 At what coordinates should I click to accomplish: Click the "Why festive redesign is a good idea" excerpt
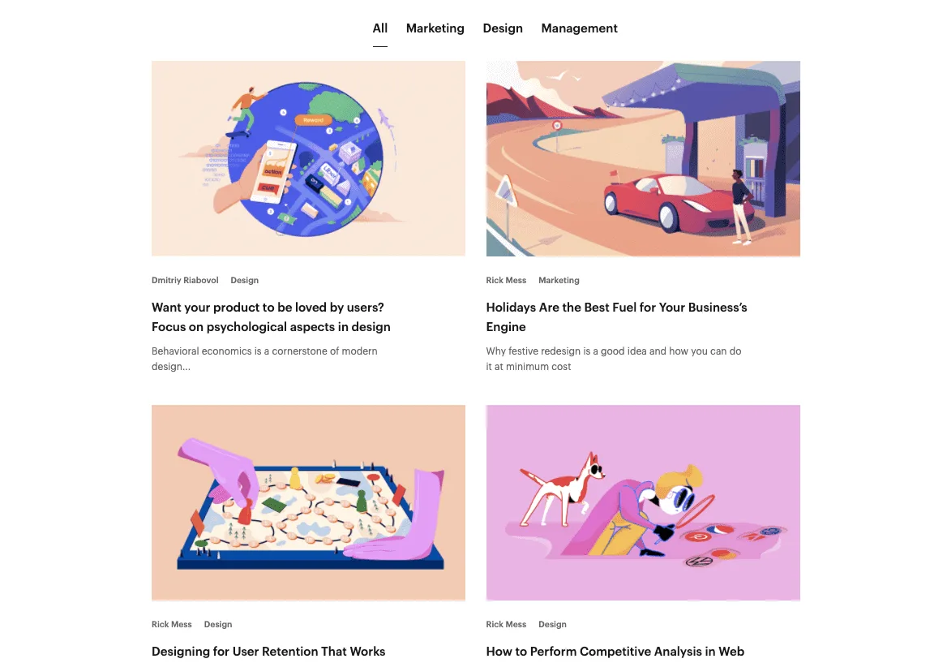click(614, 359)
